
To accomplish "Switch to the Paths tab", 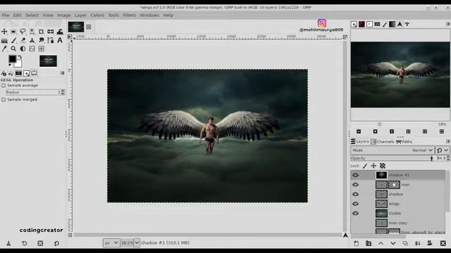I will click(404, 142).
